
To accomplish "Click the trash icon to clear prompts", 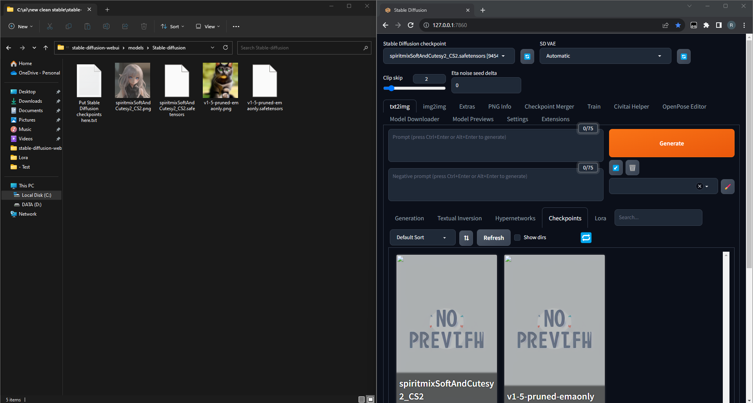I will [632, 167].
